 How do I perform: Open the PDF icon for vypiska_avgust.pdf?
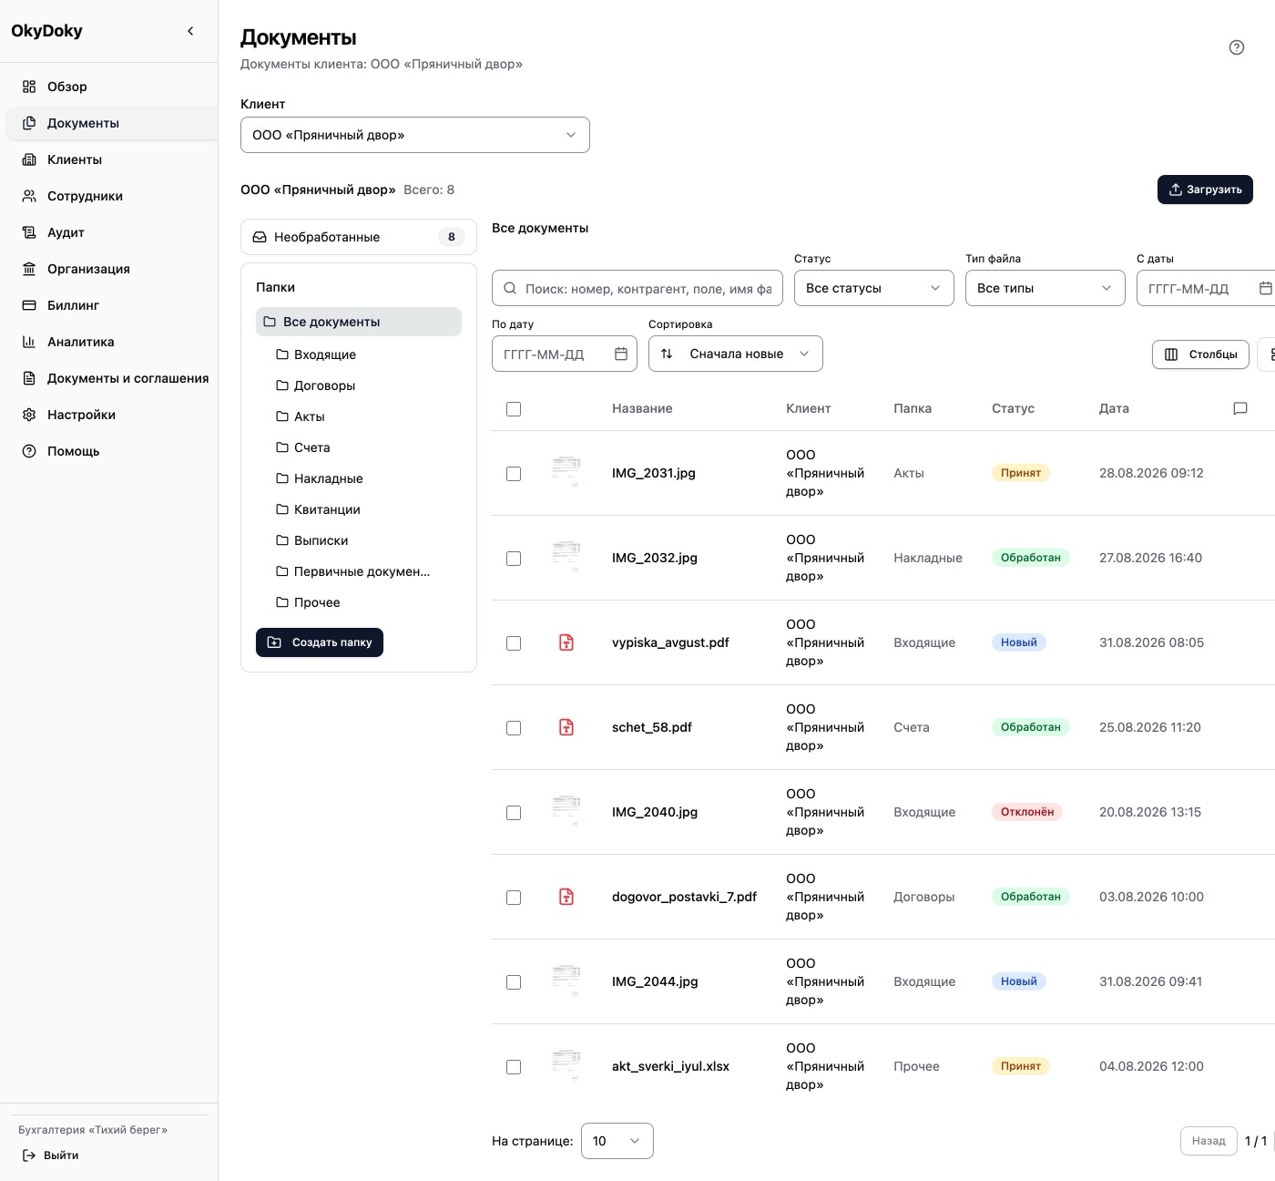(x=566, y=642)
